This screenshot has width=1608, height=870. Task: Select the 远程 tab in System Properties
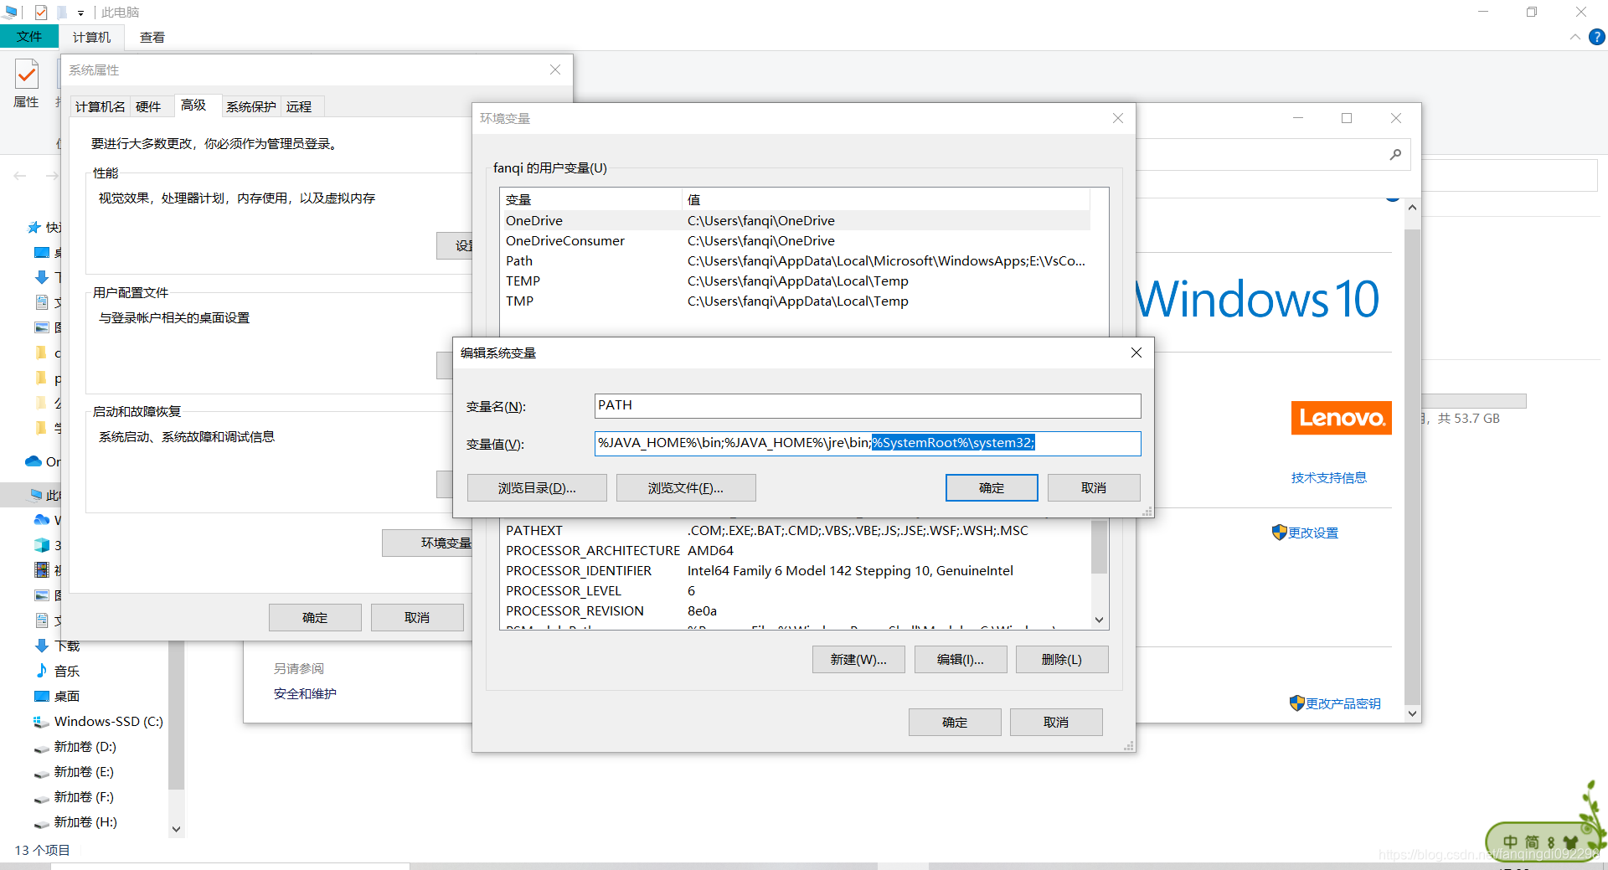[x=299, y=106]
